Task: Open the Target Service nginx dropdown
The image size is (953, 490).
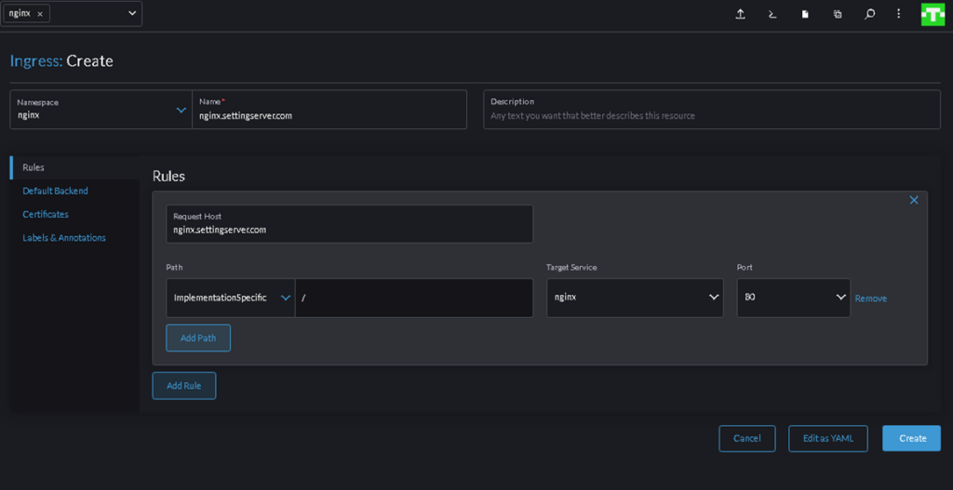Action: pos(635,298)
